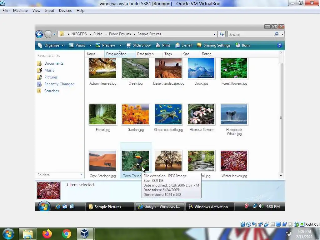Expand the breadcrumb arrow after Public Pictures
This screenshot has height=240, width=320.
point(134,34)
